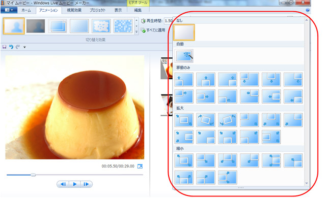This screenshot has height=198, width=326.
Task: Click the save icon in quick access toolbar
Action: click(x=5, y=47)
